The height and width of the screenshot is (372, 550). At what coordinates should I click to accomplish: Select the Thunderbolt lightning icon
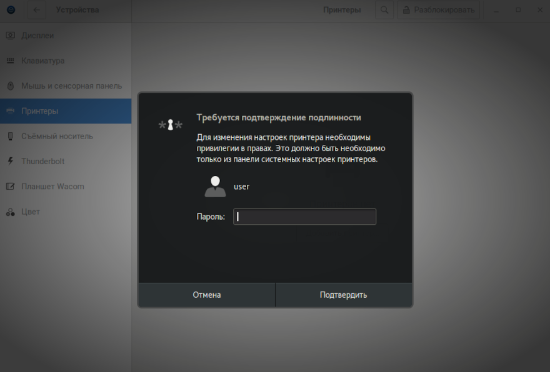10,161
